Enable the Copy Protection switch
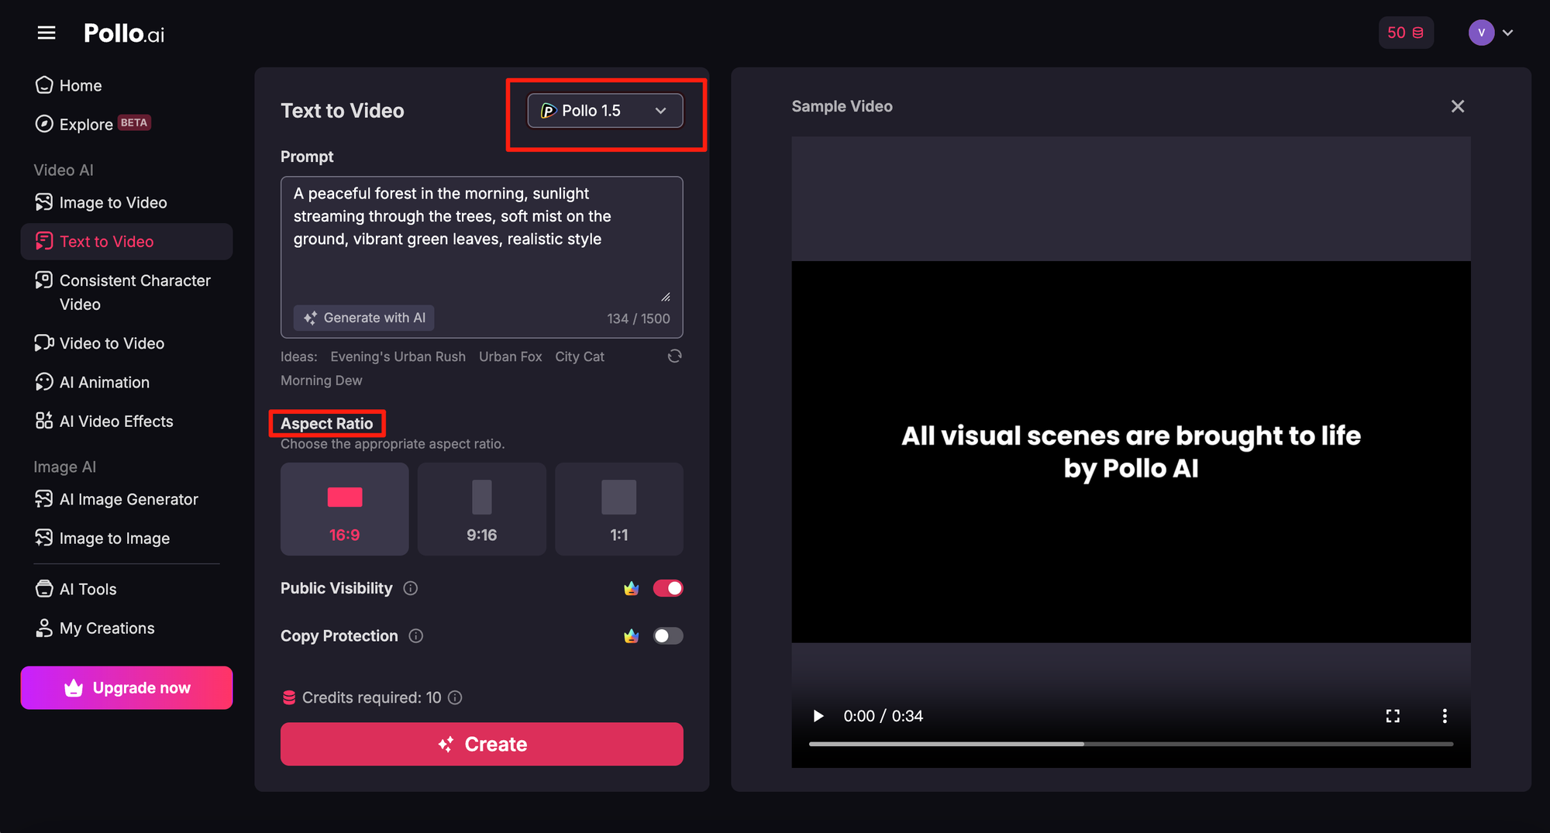The image size is (1550, 833). tap(668, 636)
